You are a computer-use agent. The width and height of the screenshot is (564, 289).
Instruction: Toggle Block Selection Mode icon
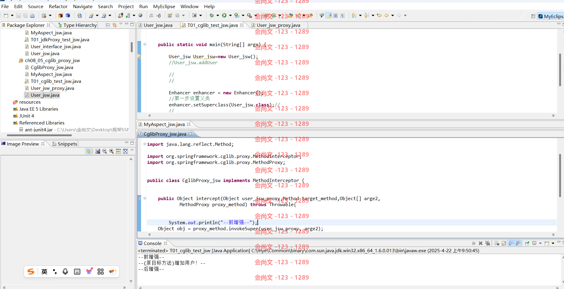(336, 15)
